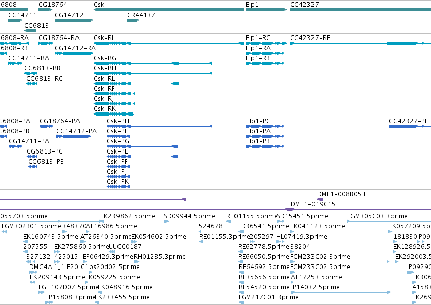The width and height of the screenshot is (431, 305).
Task: Open EST RE62778.5prime
Action: point(263,247)
